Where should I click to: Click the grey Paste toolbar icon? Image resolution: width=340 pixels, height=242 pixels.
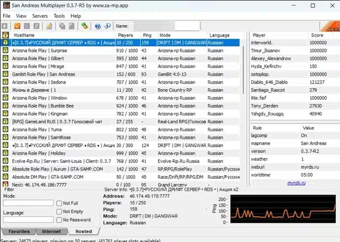pos(71,26)
